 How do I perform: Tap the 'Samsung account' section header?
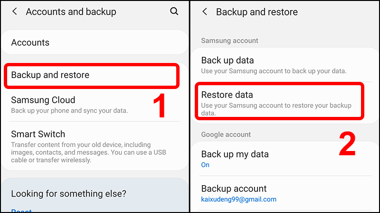coord(229,41)
